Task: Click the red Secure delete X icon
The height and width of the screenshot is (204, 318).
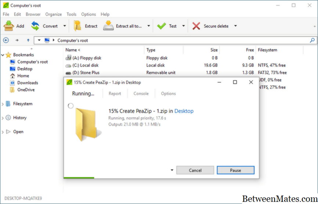Action: (196, 26)
